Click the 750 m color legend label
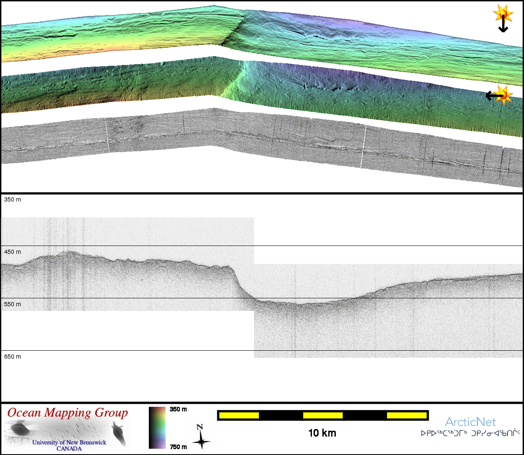524x455 pixels. (x=178, y=447)
